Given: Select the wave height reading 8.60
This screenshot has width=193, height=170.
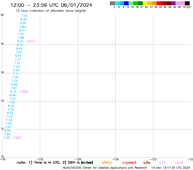Looking at the screenshot, I should click(23, 23).
